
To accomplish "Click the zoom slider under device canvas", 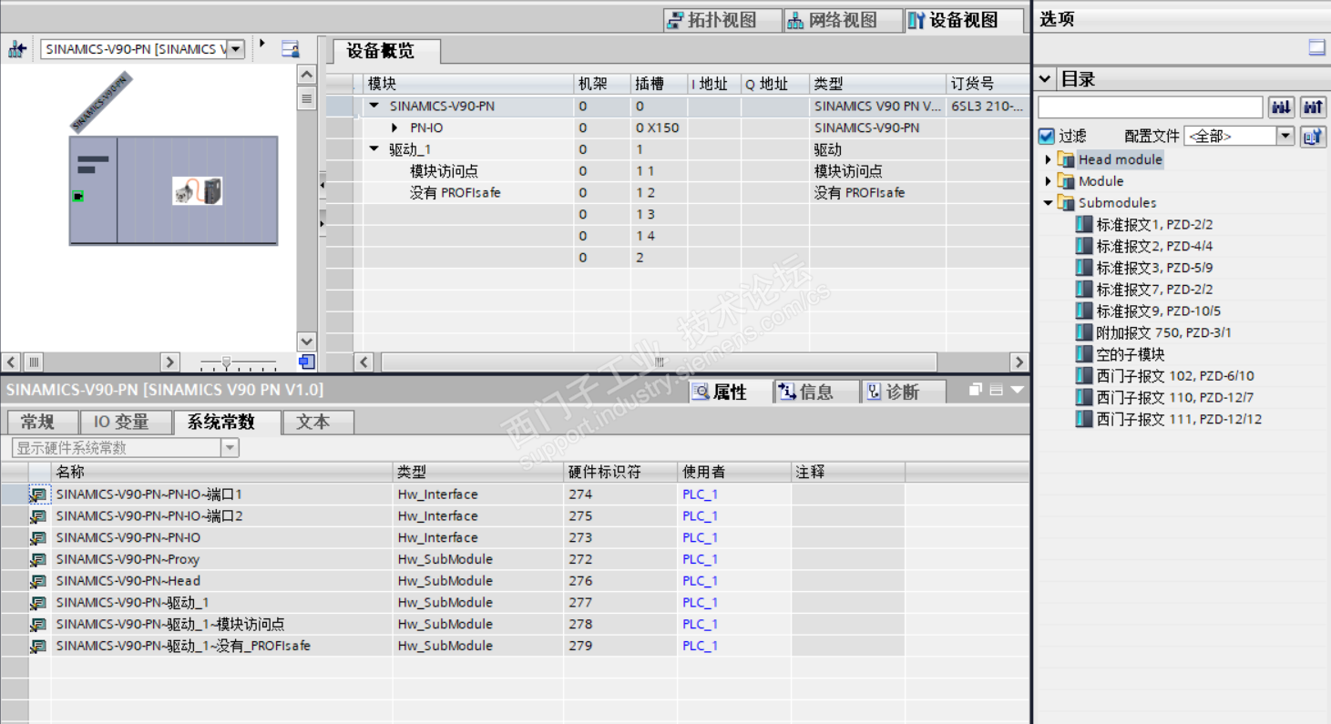I will [x=227, y=362].
